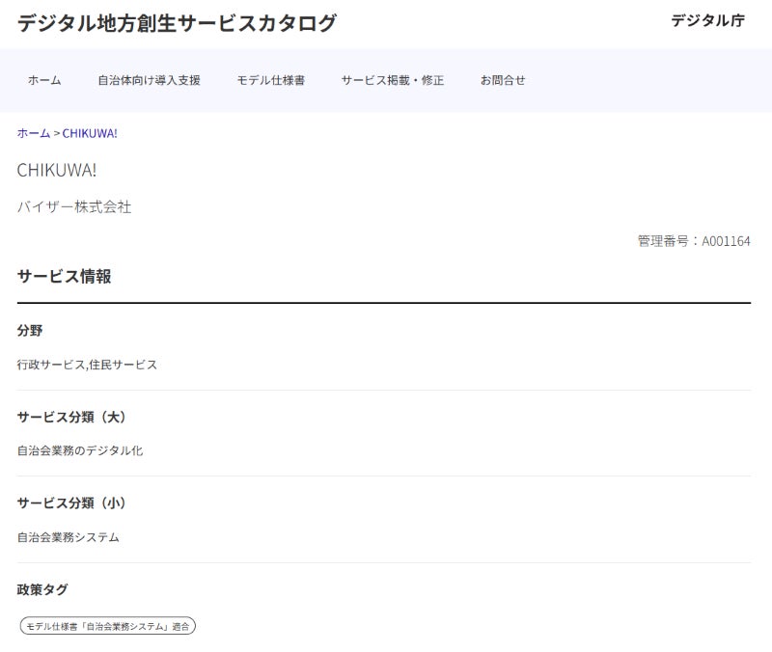Click the サービス情報 section heading
The height and width of the screenshot is (652, 772).
64,277
